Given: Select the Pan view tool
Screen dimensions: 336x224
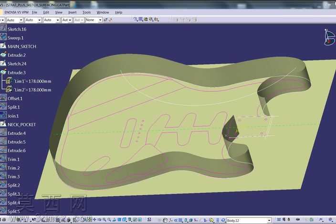Looking at the screenshot, I should click(94, 220).
